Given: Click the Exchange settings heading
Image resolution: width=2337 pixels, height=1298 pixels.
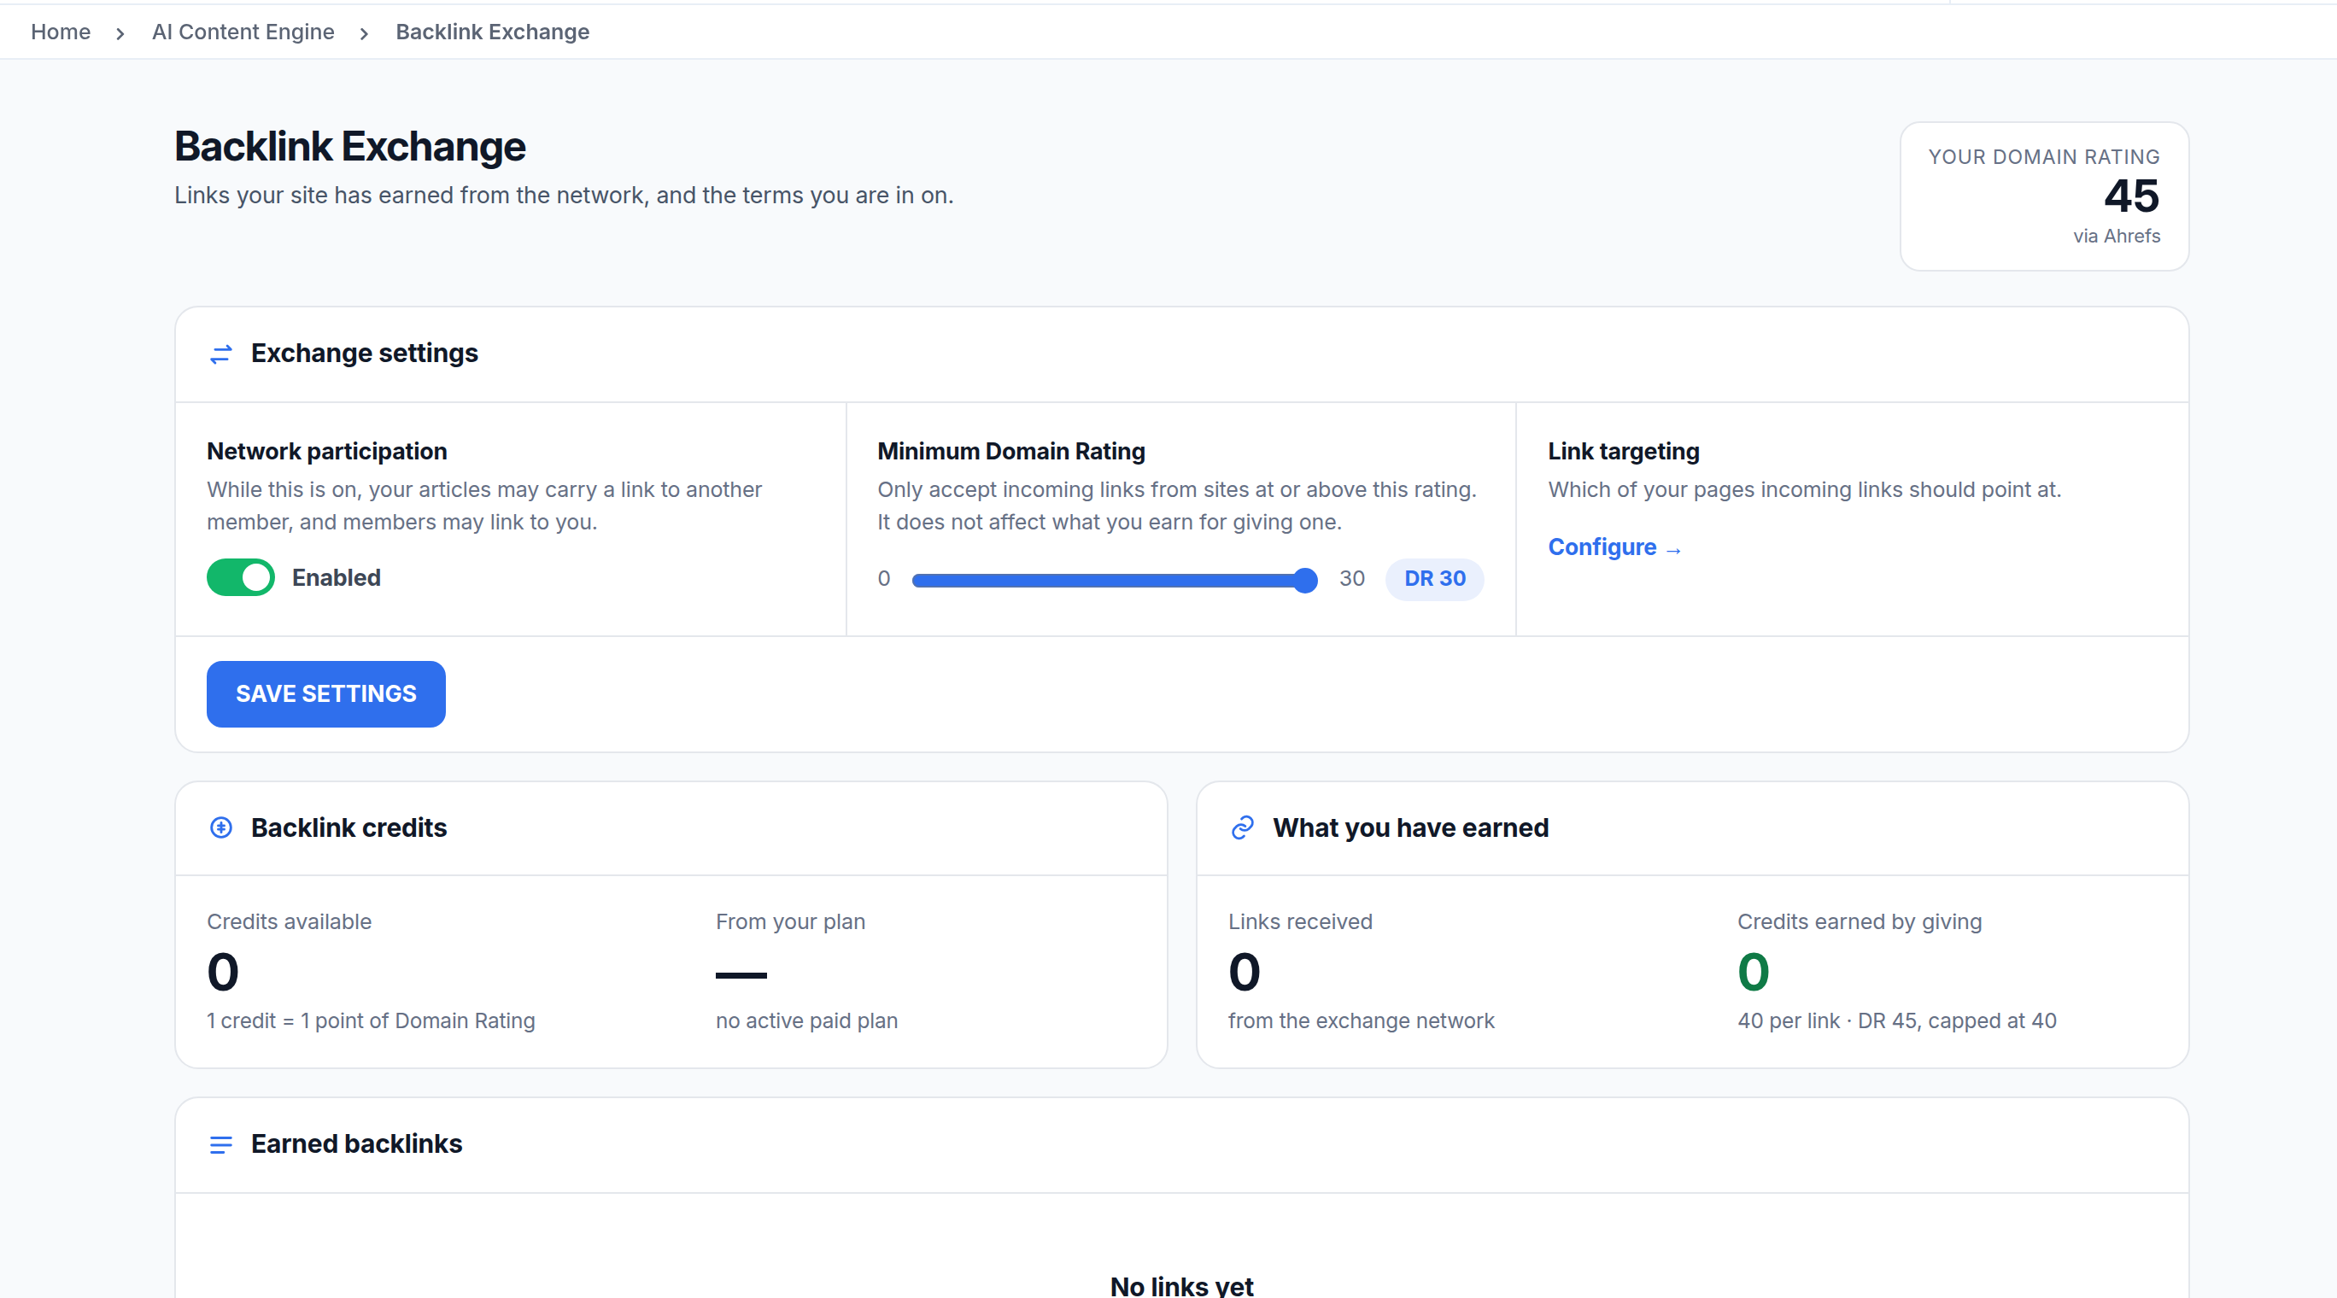Looking at the screenshot, I should (x=365, y=353).
